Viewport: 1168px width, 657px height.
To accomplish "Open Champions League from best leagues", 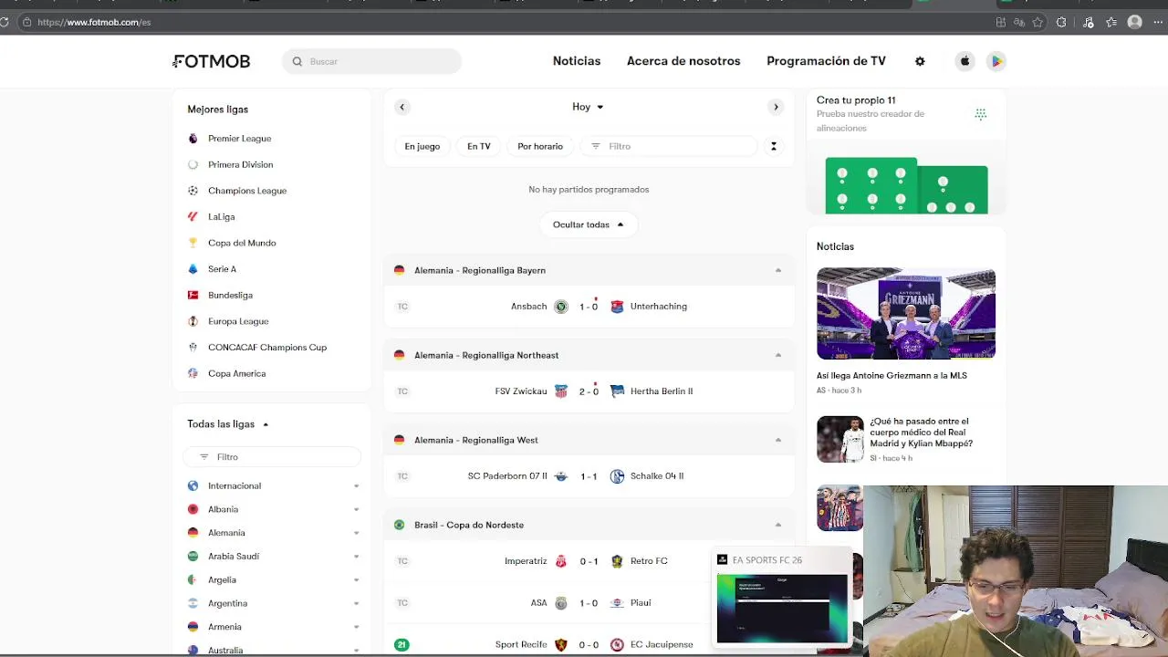I will click(x=247, y=191).
